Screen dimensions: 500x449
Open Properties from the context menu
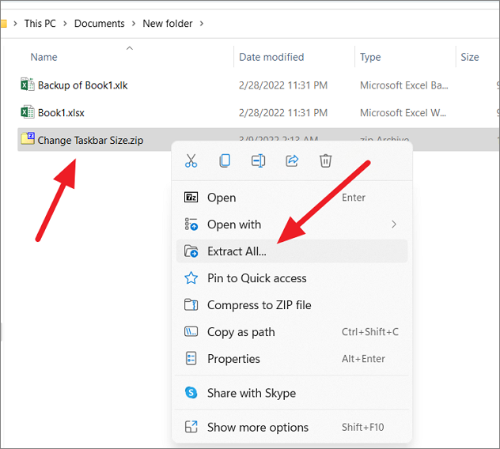[292, 359]
